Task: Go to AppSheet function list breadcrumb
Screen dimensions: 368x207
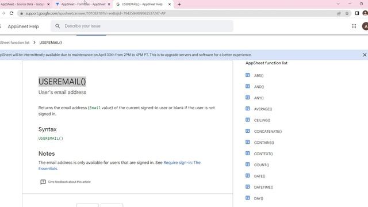Action: [14, 43]
